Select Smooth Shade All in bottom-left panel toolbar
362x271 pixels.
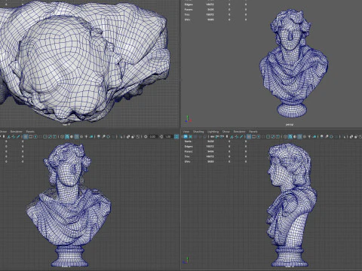click(x=67, y=137)
